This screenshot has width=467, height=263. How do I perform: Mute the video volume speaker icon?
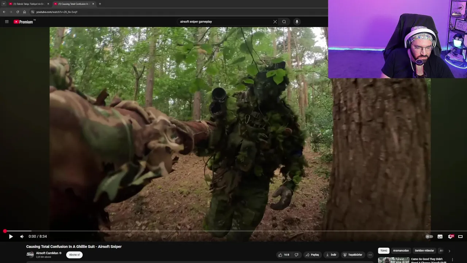coord(22,237)
